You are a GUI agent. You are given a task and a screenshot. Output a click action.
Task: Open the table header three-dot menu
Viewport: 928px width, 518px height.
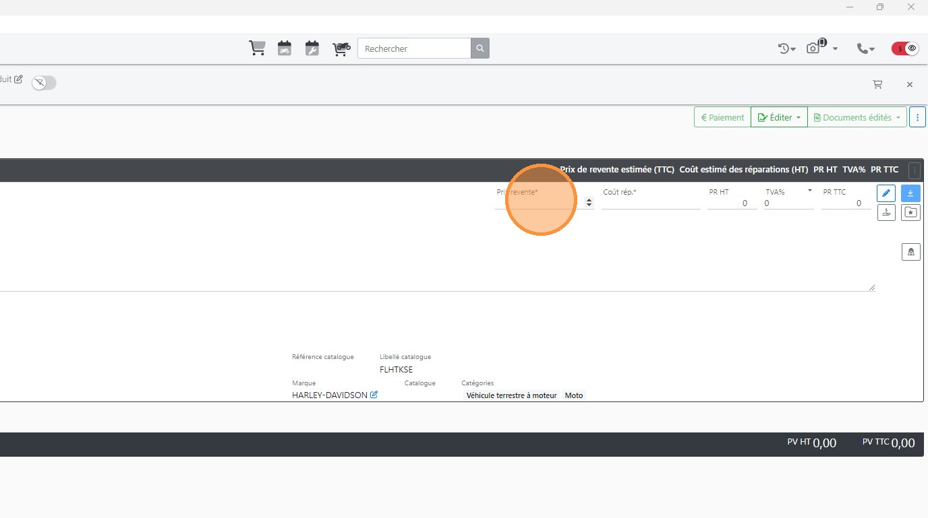click(915, 170)
